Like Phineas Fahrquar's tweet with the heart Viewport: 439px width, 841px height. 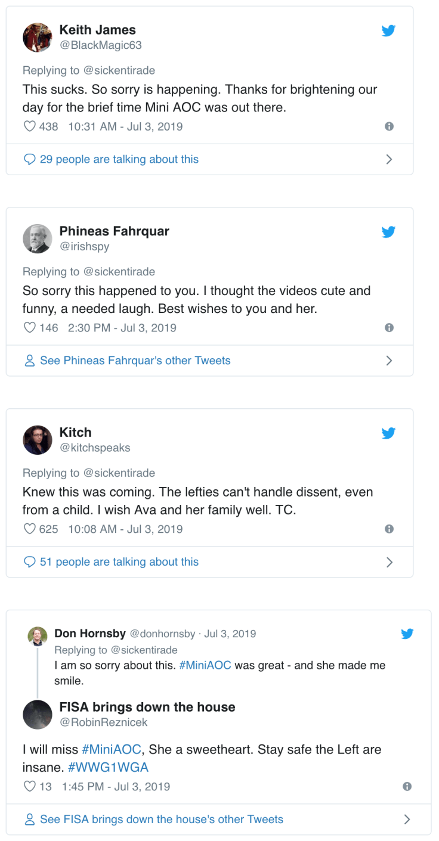coord(29,327)
